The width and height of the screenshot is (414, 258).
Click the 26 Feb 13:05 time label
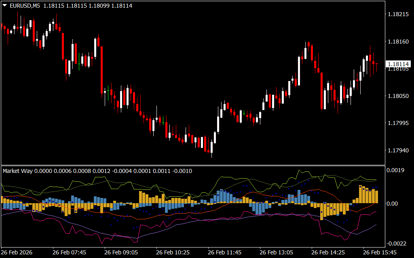click(276, 252)
